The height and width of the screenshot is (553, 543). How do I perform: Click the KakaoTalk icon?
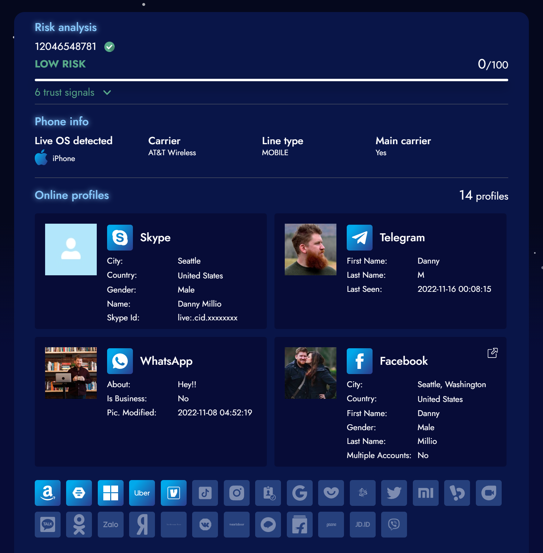click(x=48, y=524)
